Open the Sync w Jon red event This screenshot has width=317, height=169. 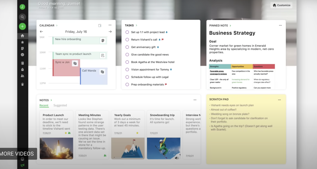click(66, 68)
